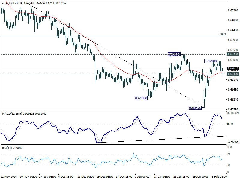Click the 29 Jan 00:00 time label
This screenshot has width=240, height=180.
click(x=200, y=177)
